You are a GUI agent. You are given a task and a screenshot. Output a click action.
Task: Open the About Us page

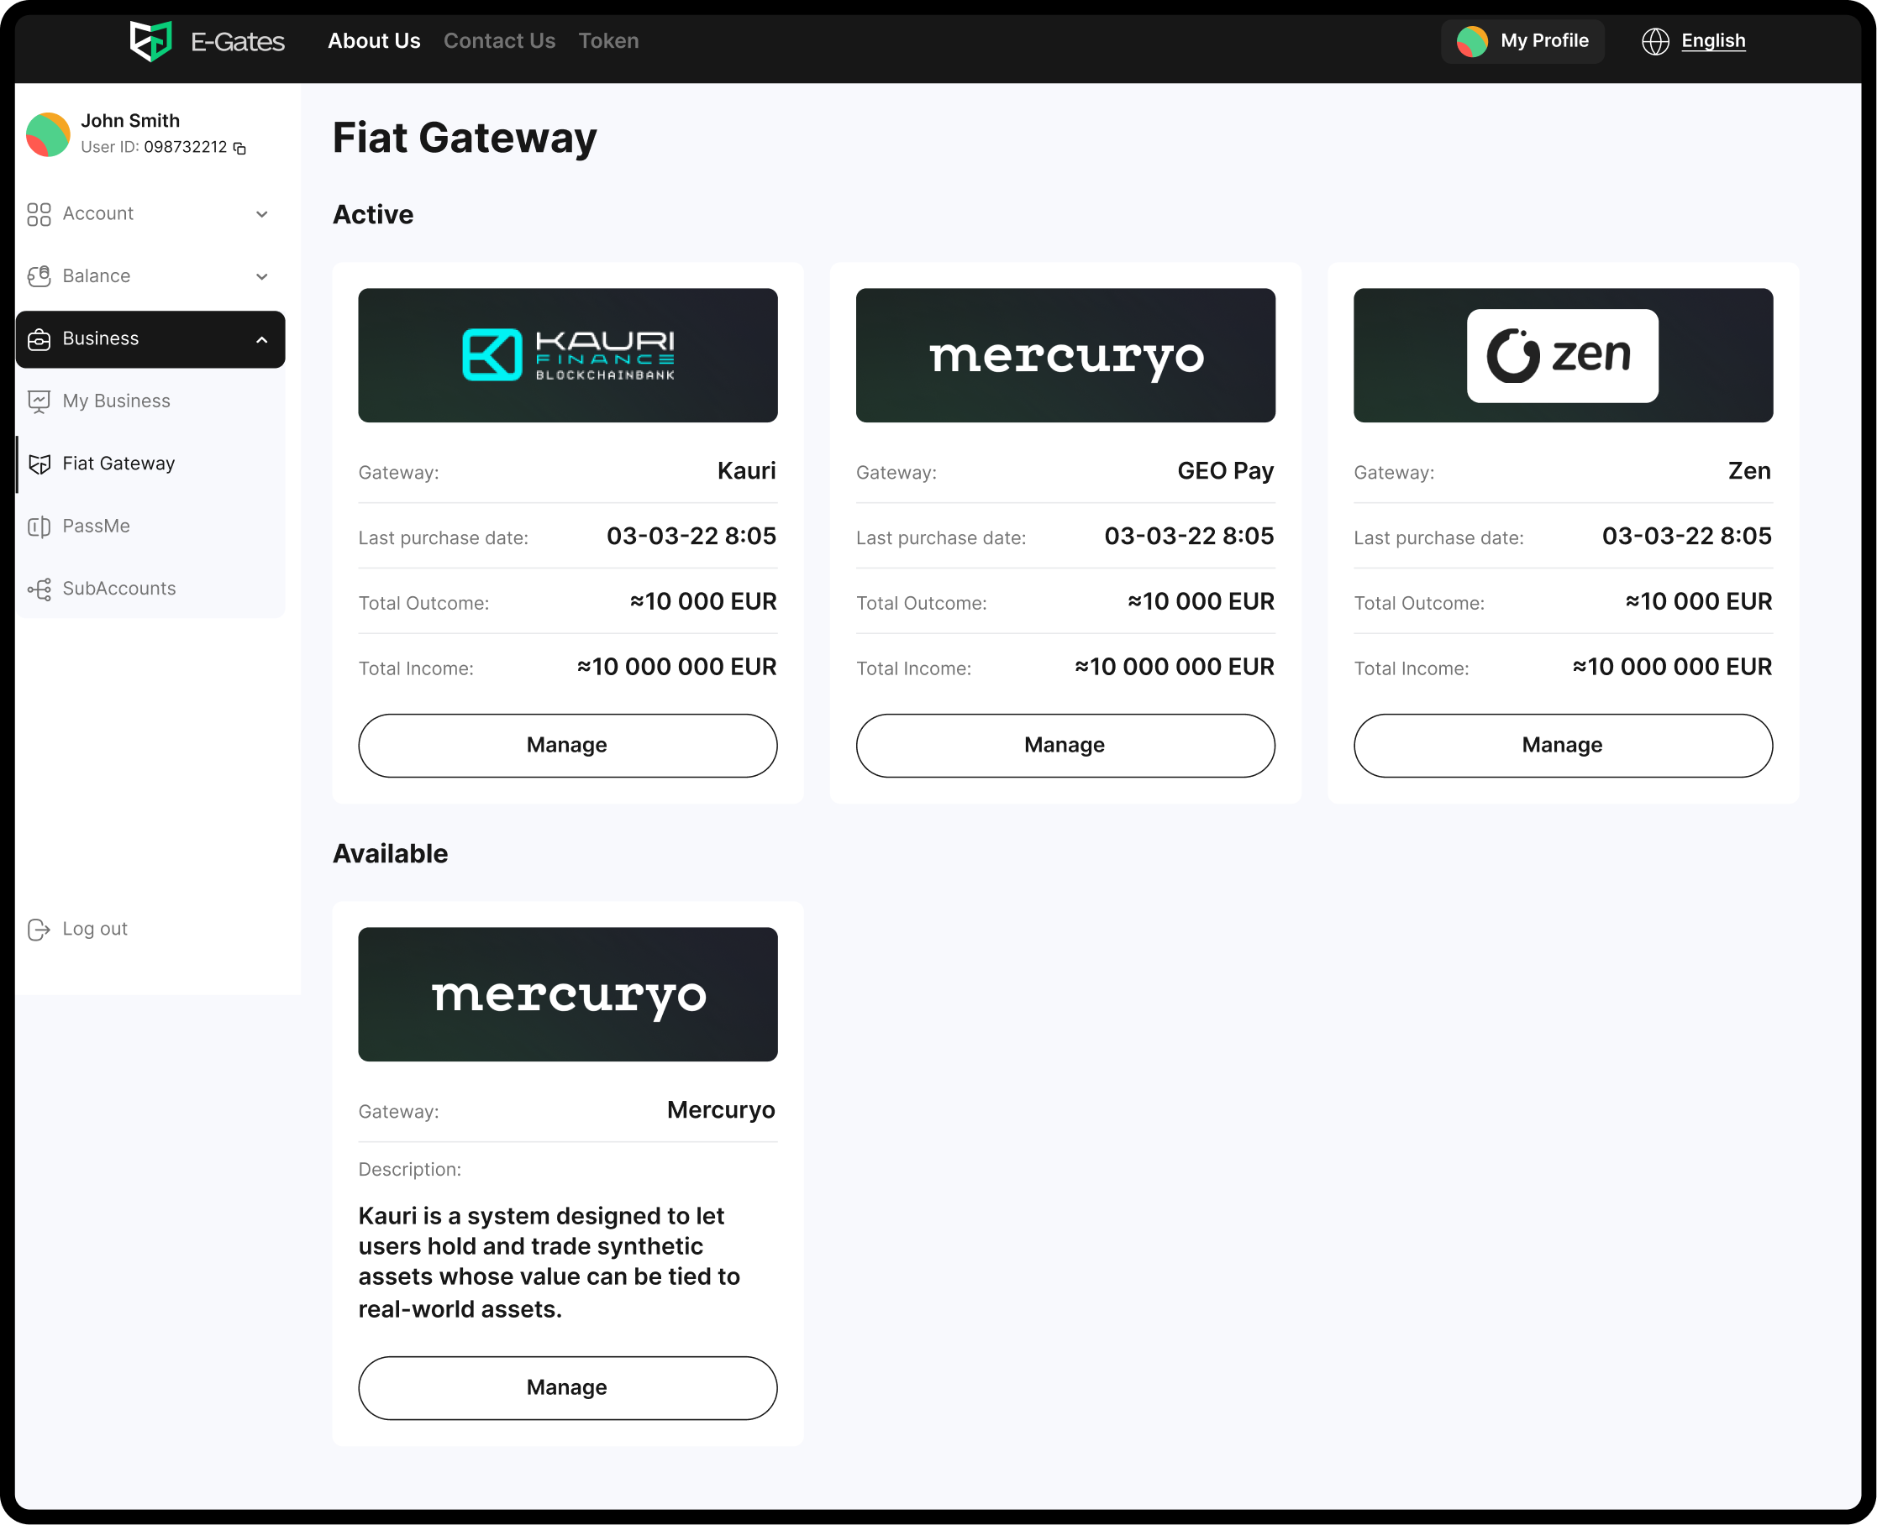click(x=375, y=41)
